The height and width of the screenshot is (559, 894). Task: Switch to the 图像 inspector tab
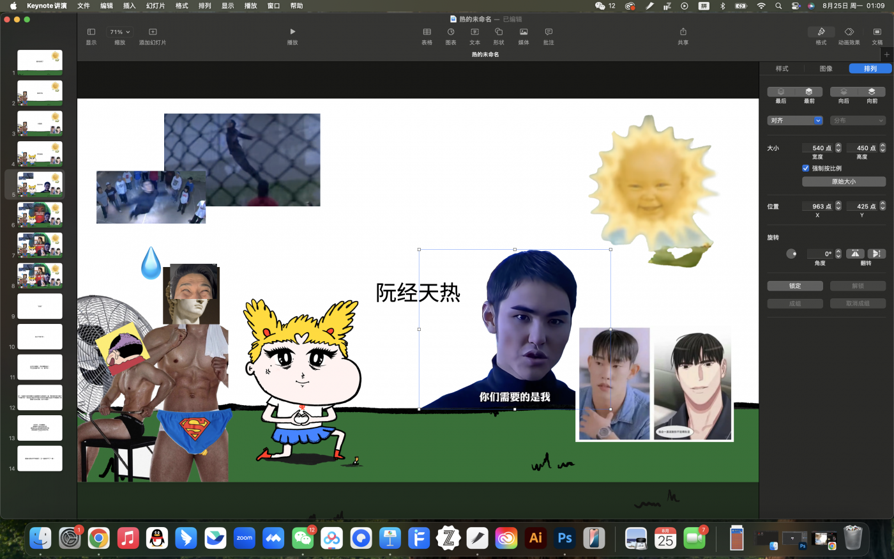[x=826, y=68]
